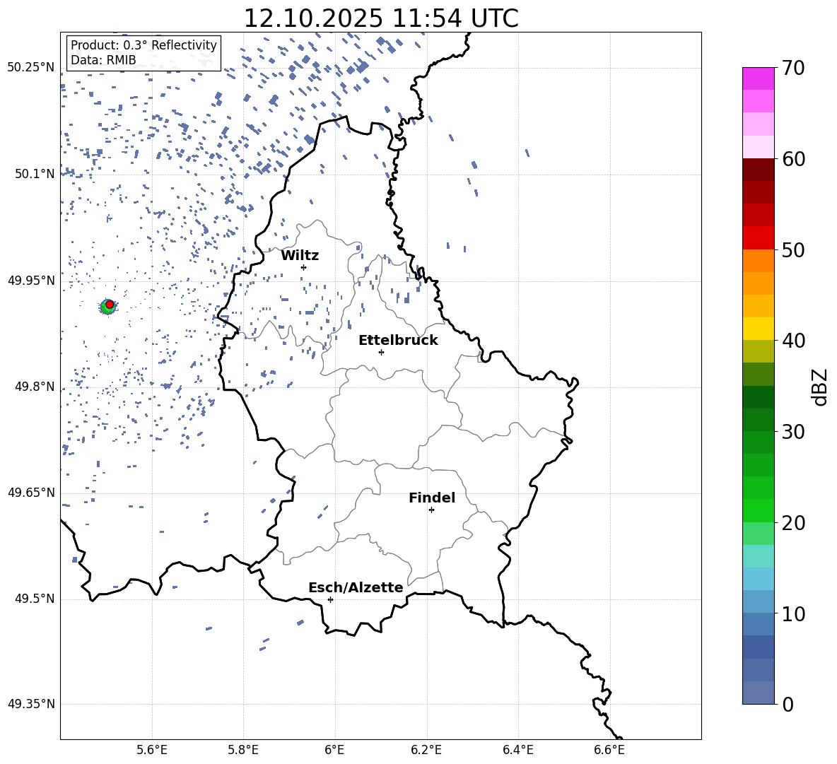Click the Findel station label
The width and height of the screenshot is (837, 764).
pos(432,498)
